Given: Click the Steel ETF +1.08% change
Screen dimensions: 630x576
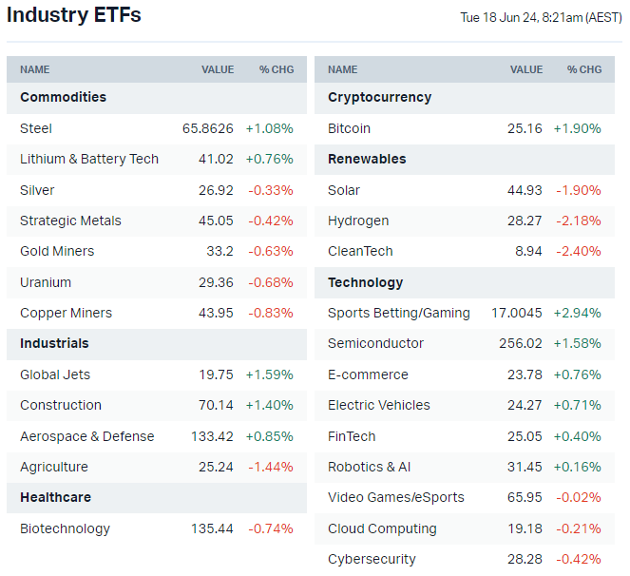Looking at the screenshot, I should 269,128.
